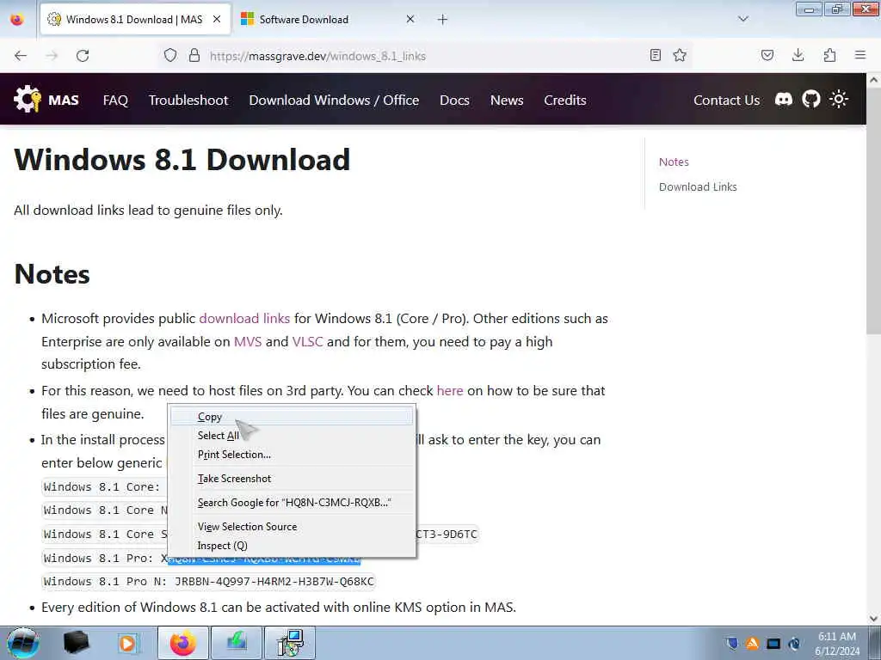Image resolution: width=881 pixels, height=660 pixels.
Task: Open Download Windows / Office page
Action: click(334, 100)
